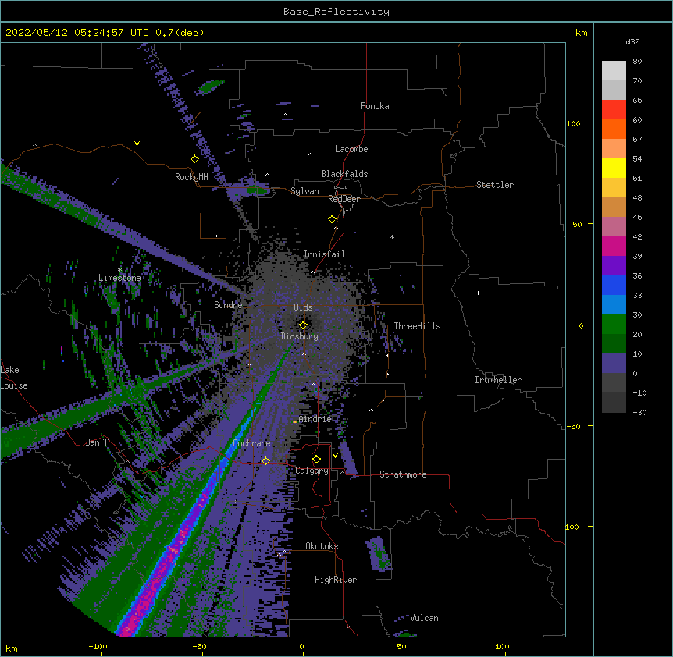Click the HighRiver city label
The image size is (673, 657).
coord(336,580)
